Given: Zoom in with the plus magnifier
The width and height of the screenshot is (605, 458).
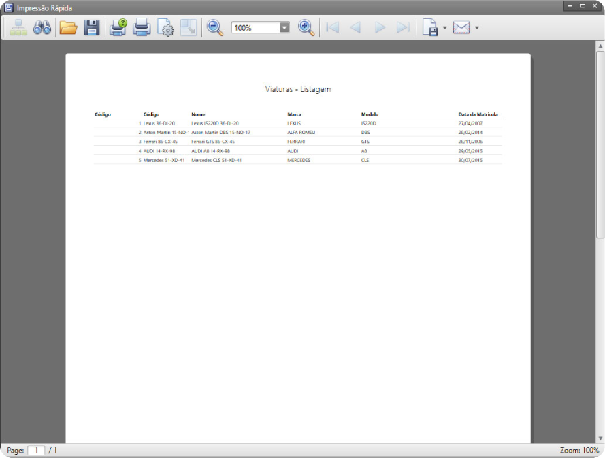Looking at the screenshot, I should (306, 28).
